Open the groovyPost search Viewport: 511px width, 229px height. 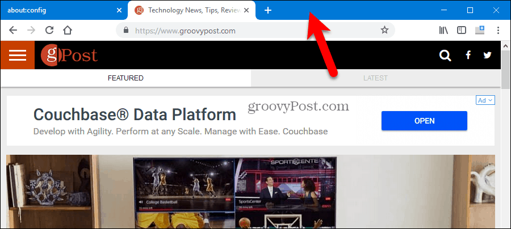pyautogui.click(x=445, y=56)
